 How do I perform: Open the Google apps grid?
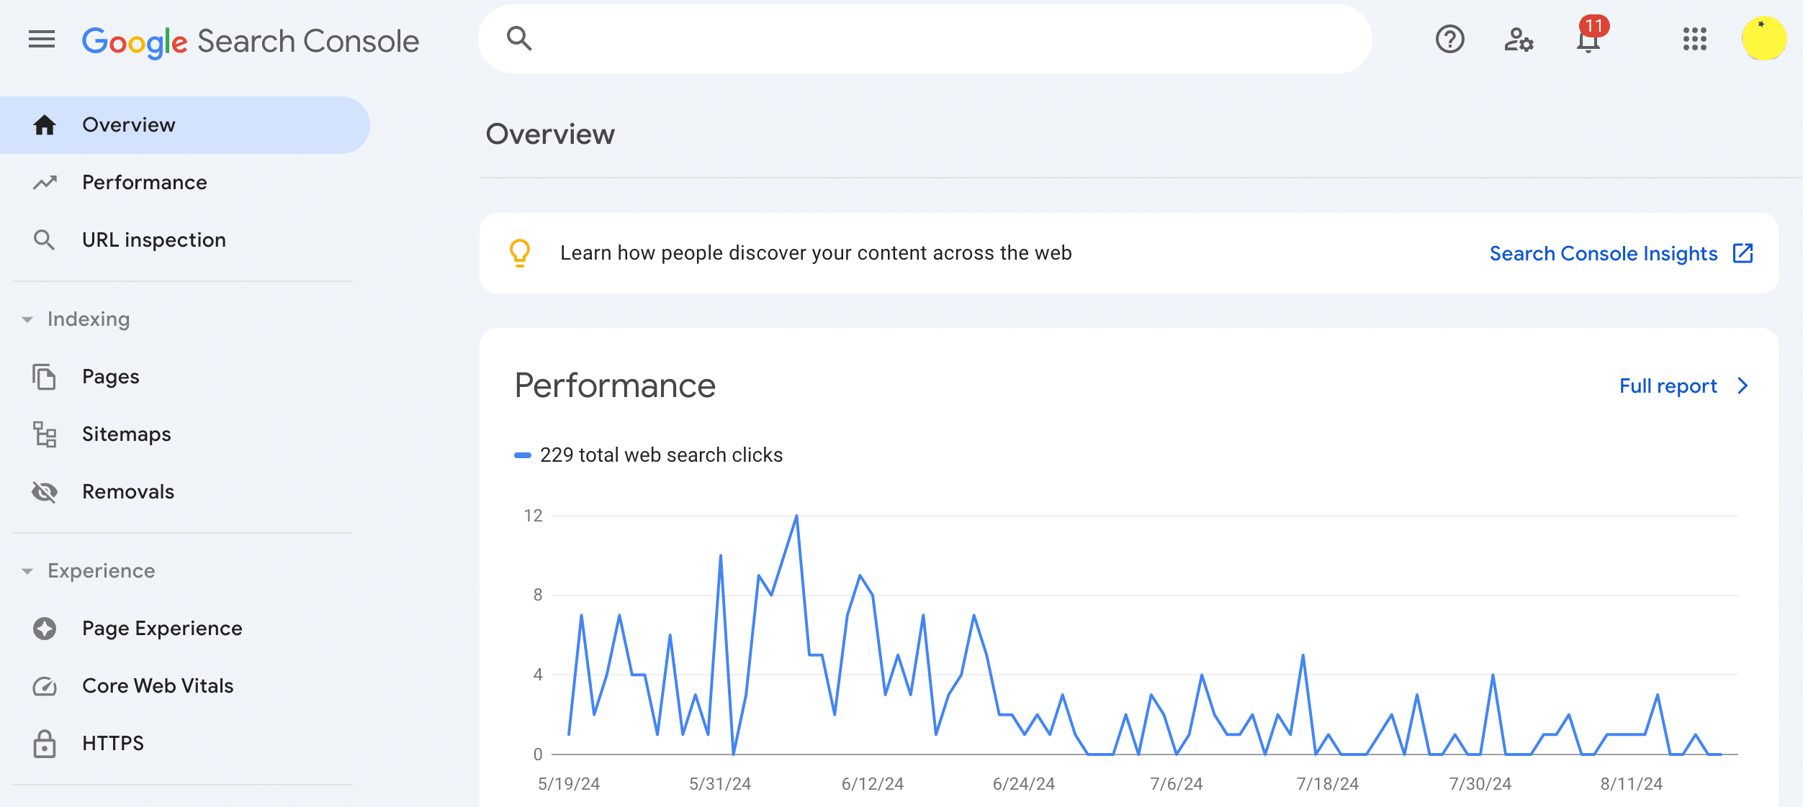[x=1696, y=40]
